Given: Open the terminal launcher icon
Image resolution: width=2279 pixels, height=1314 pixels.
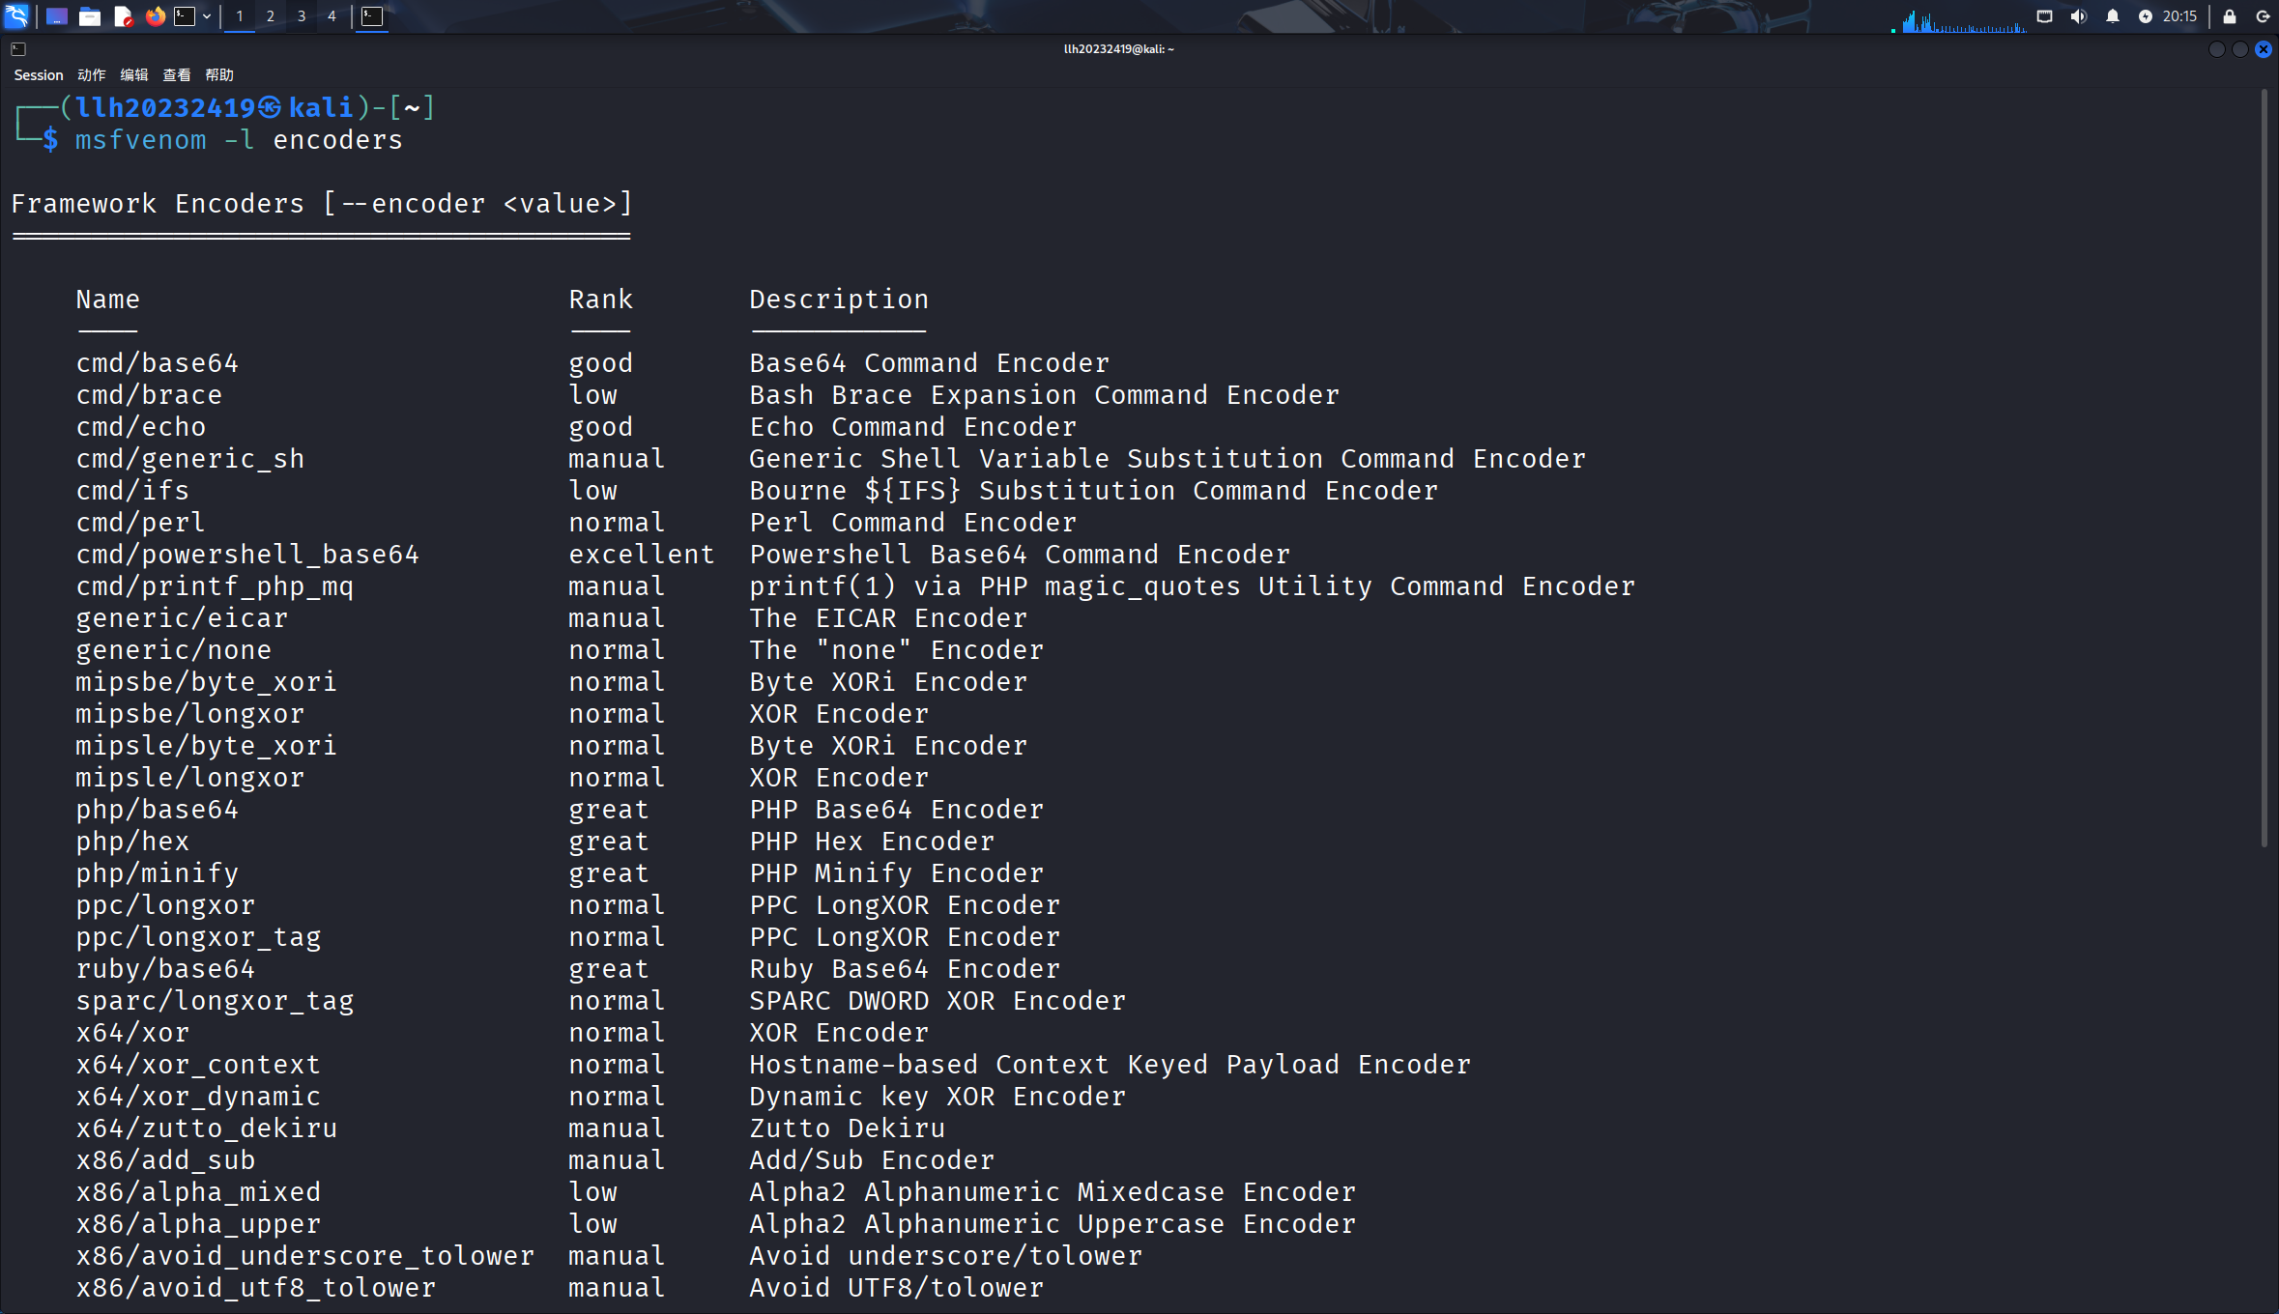Looking at the screenshot, I should [185, 15].
